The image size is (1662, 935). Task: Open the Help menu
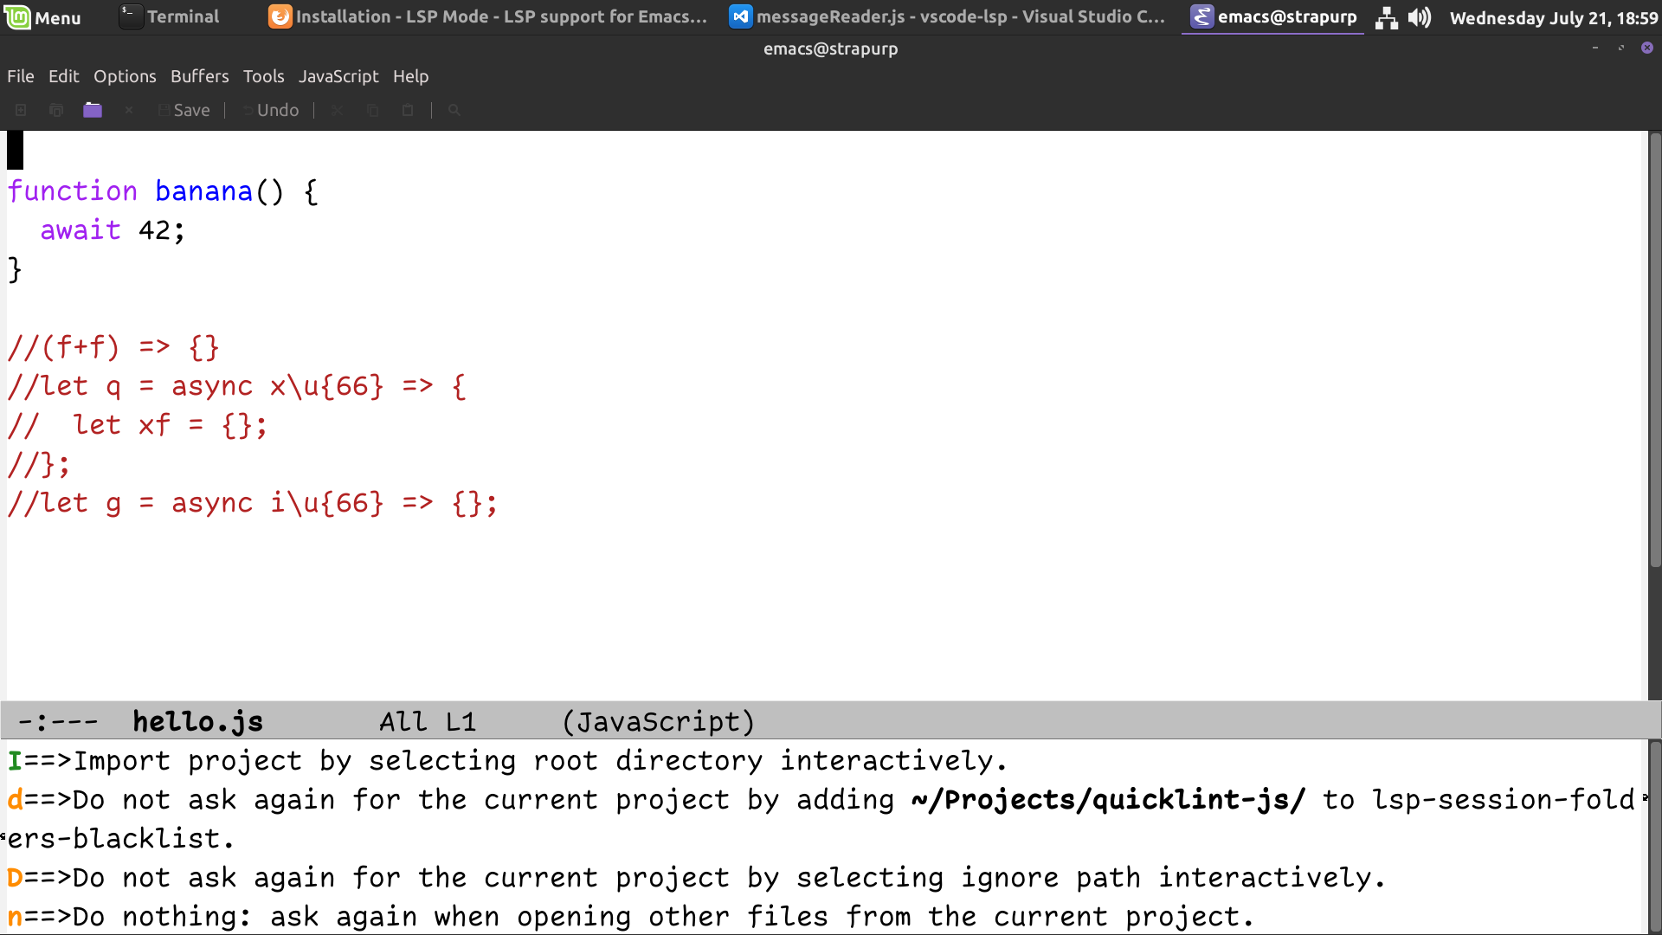(x=411, y=76)
